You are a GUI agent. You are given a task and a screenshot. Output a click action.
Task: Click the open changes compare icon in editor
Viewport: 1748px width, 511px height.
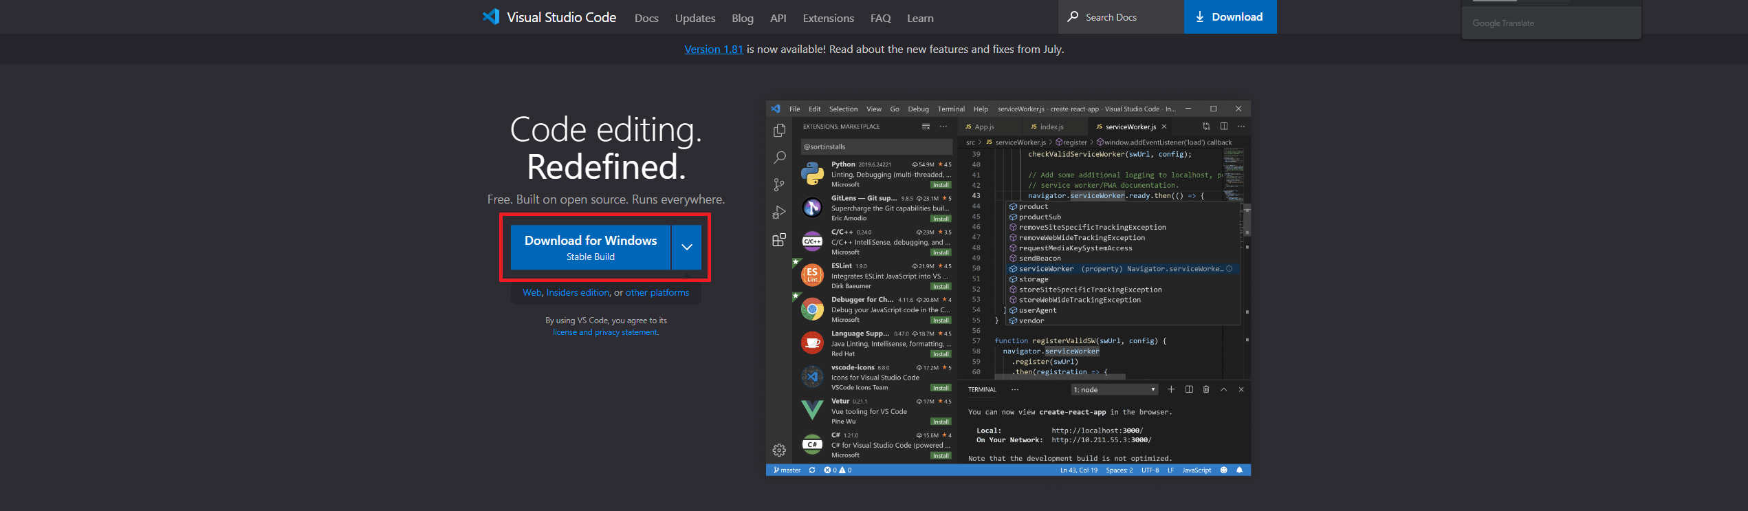tap(1206, 127)
